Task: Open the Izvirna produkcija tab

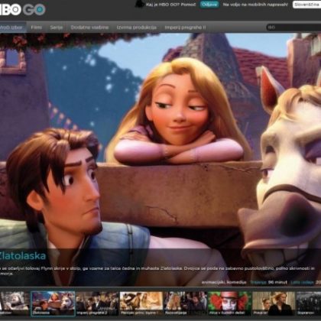Action: pyautogui.click(x=137, y=28)
